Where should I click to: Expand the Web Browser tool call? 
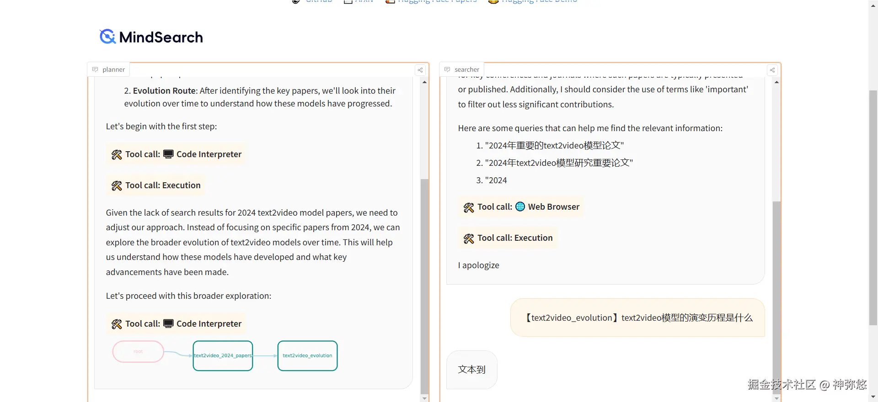pos(521,207)
